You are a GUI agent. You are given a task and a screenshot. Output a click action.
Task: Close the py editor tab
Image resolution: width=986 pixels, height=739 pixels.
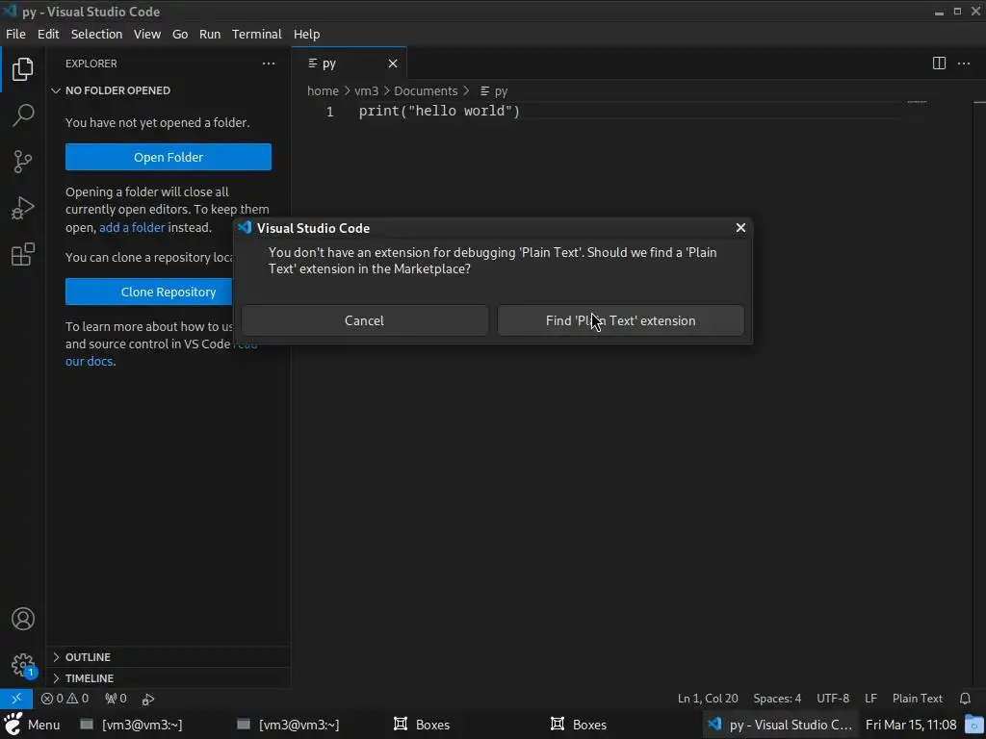click(393, 64)
